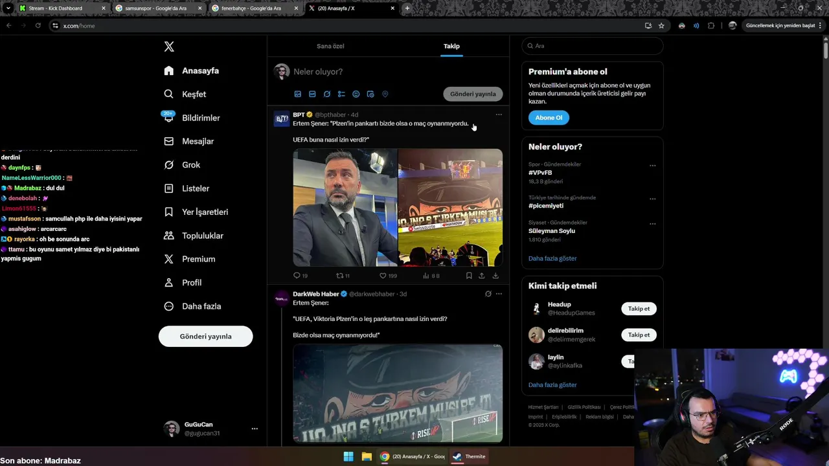Open DarkWeb Haber tweet more options
This screenshot has height=466, width=829.
pos(499,294)
